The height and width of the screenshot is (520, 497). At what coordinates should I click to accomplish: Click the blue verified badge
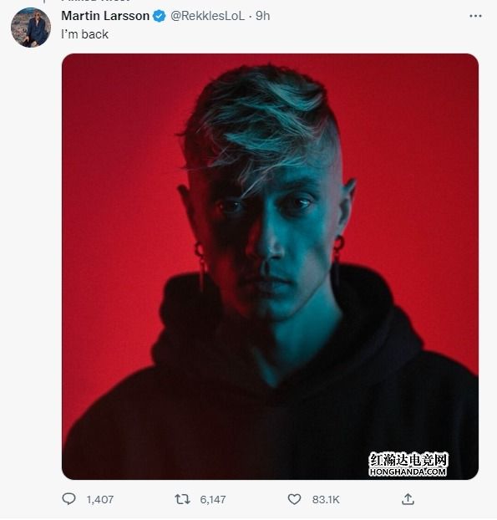point(159,16)
